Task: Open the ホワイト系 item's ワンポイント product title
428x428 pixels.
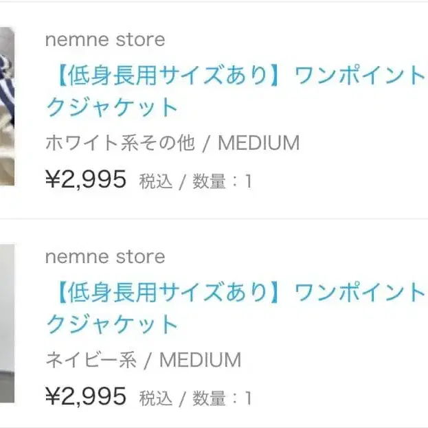Action: (359, 75)
